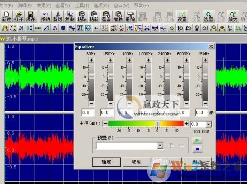Click the 新建 (New) toolbar icon

point(6,17)
